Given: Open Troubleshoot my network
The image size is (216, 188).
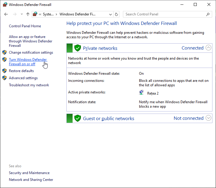Looking at the screenshot, I should [29, 85].
